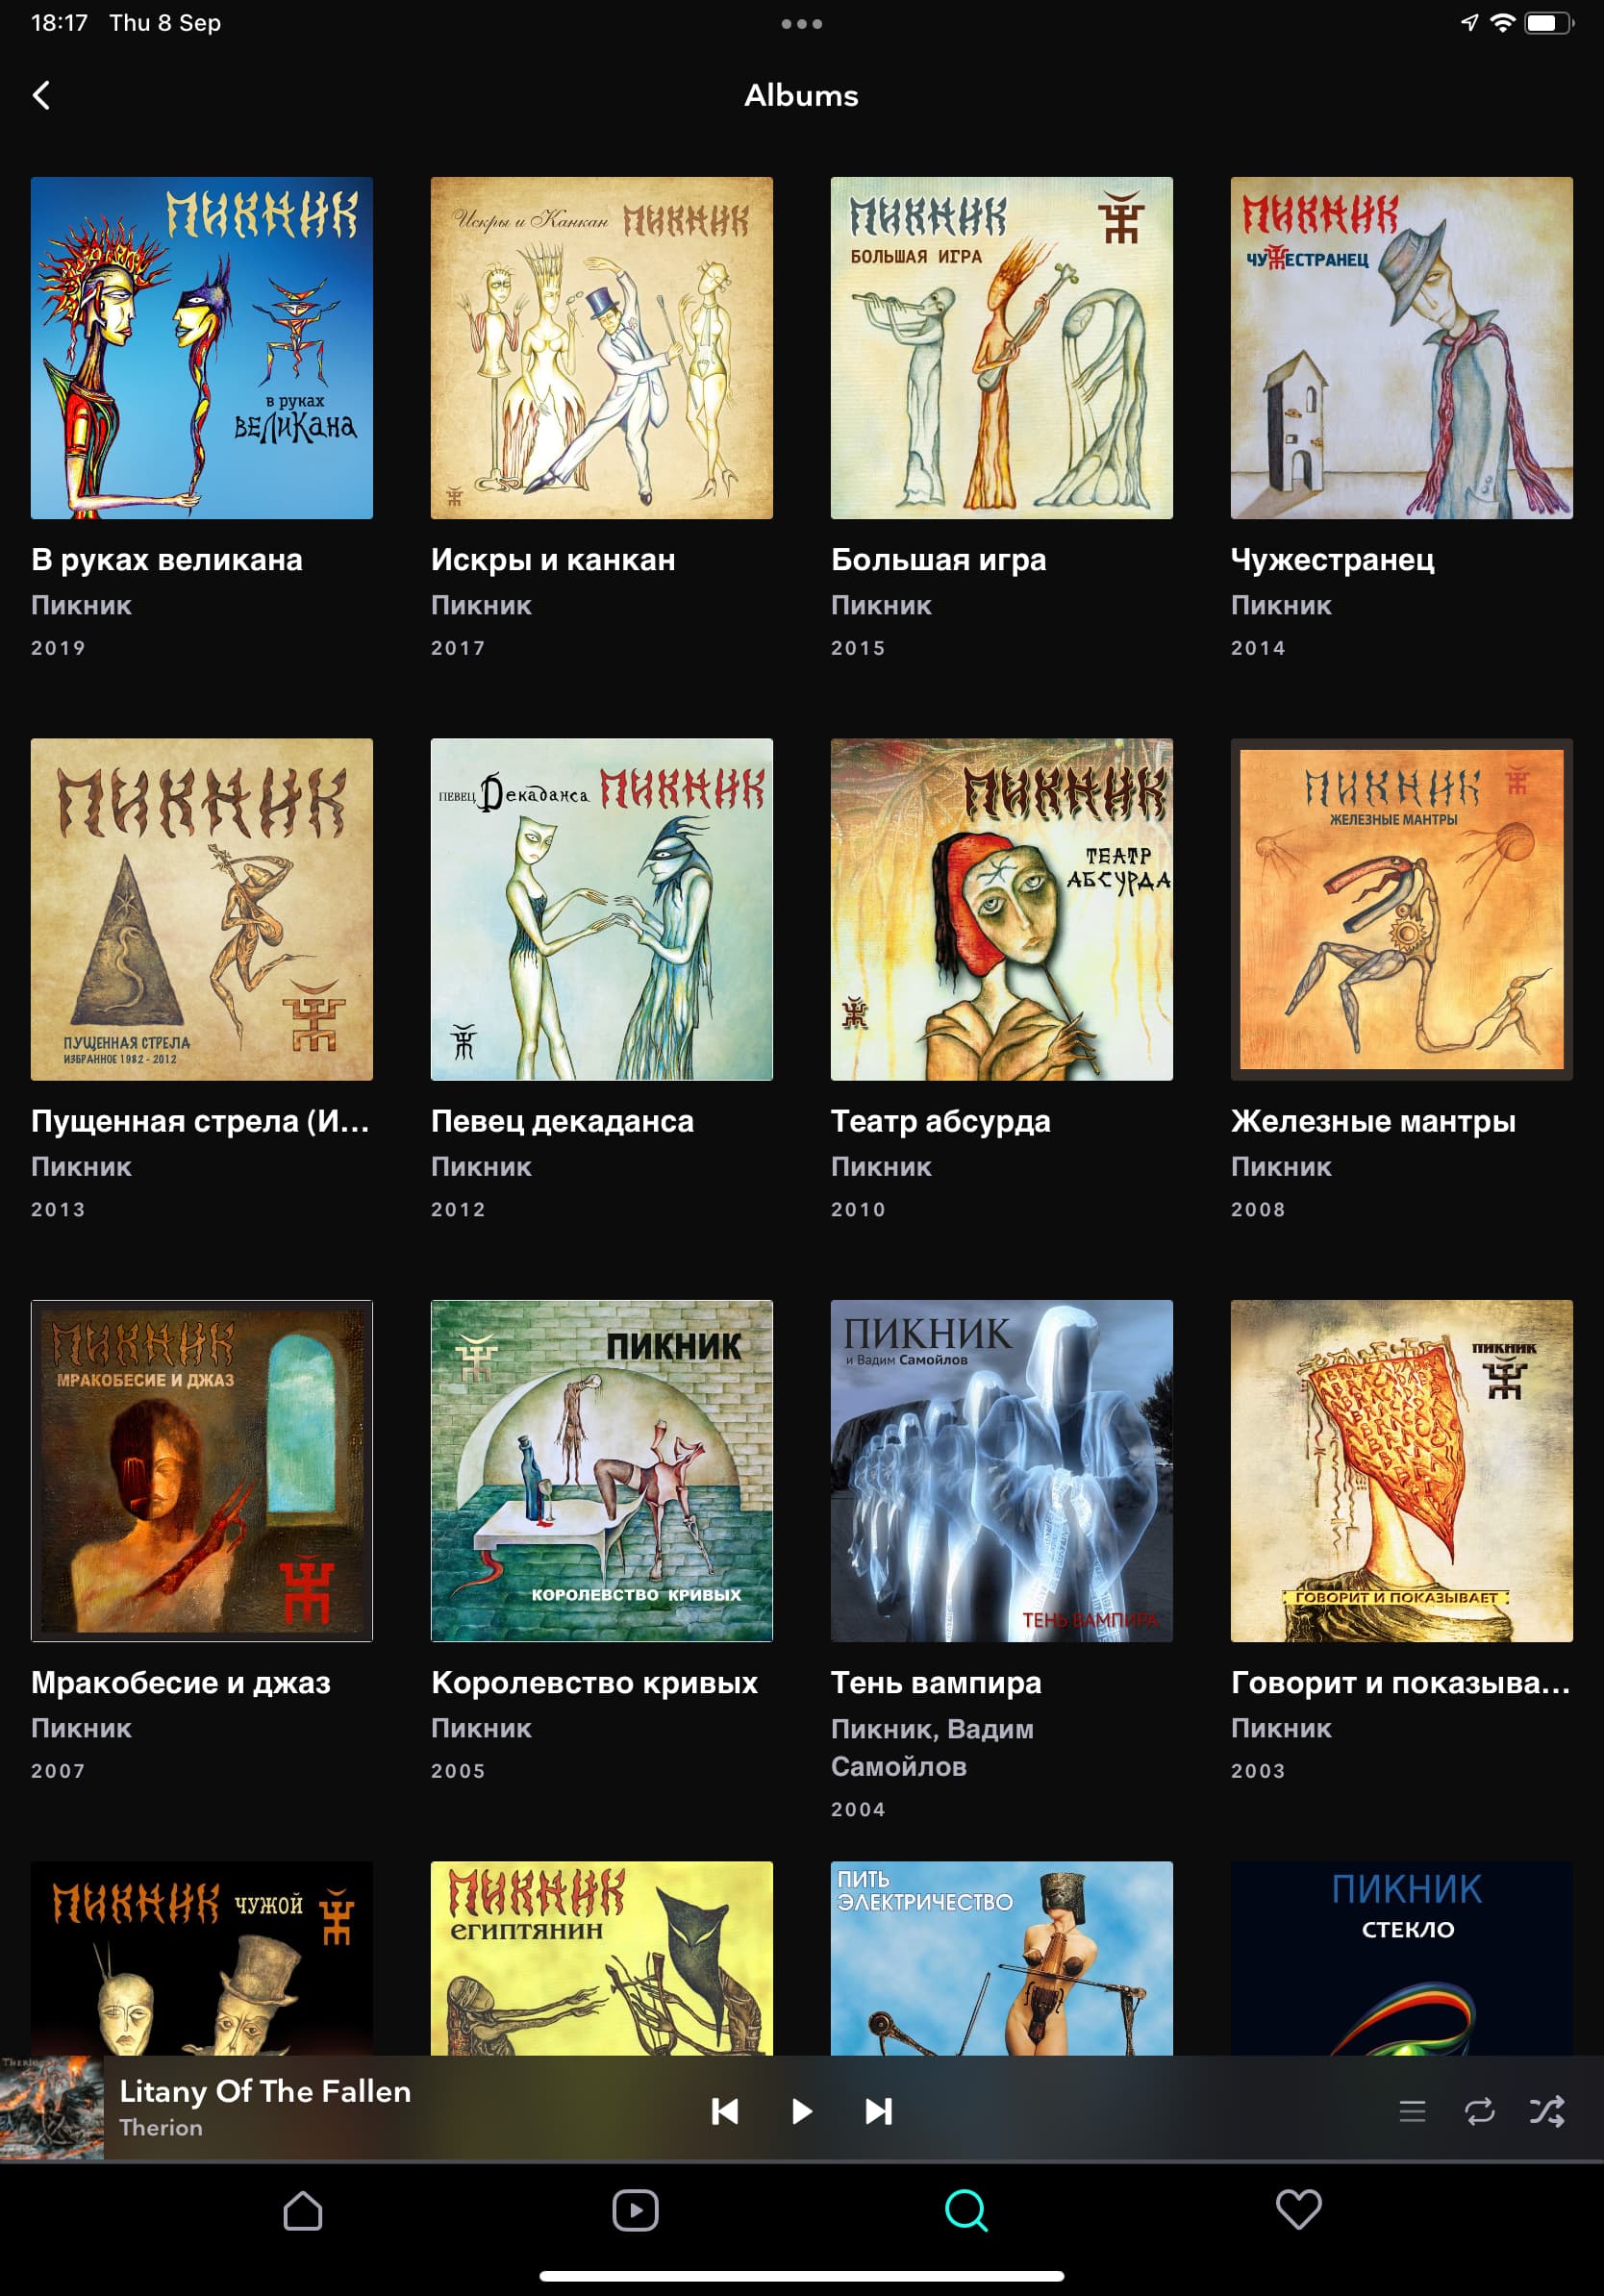
Task: Open the Home tab
Action: point(302,2210)
